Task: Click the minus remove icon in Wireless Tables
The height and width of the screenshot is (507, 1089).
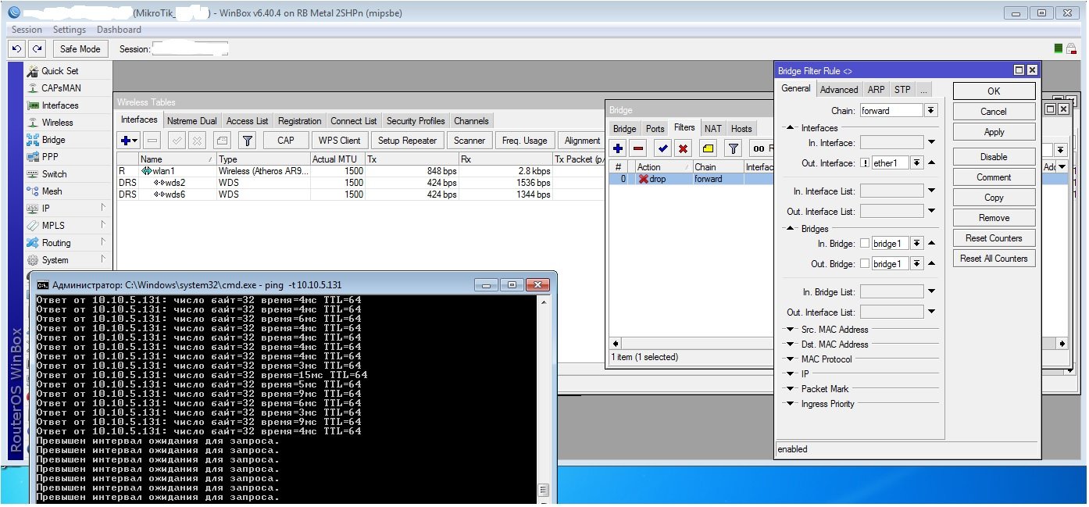Action: pyautogui.click(x=152, y=141)
